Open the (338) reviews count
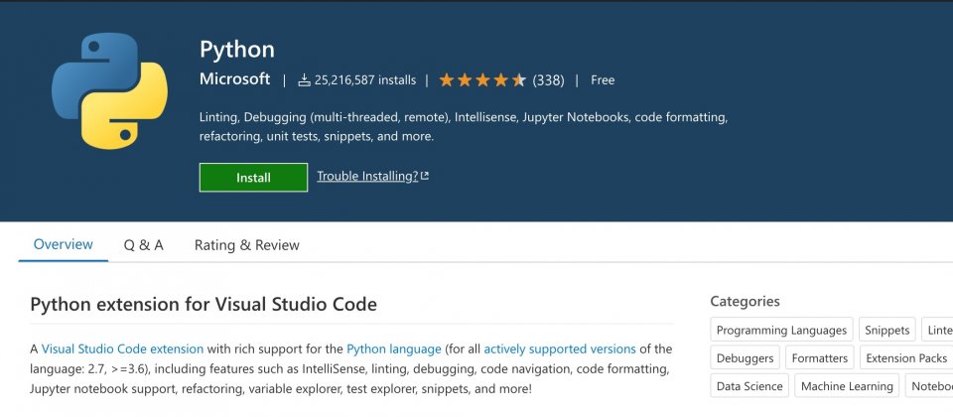953x417 pixels. point(548,80)
